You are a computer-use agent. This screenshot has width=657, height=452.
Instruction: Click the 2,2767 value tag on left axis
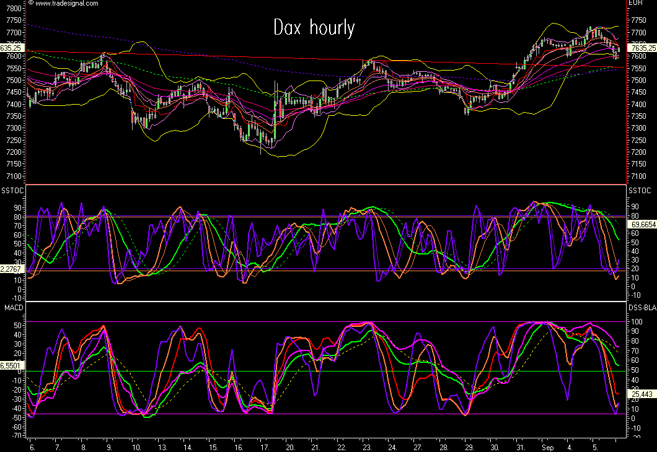point(12,270)
